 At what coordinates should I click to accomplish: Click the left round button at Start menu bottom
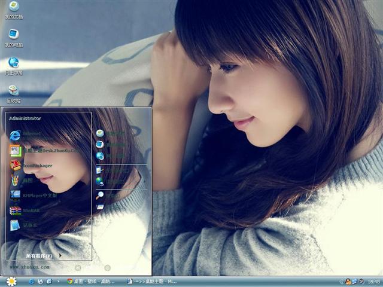point(78,268)
